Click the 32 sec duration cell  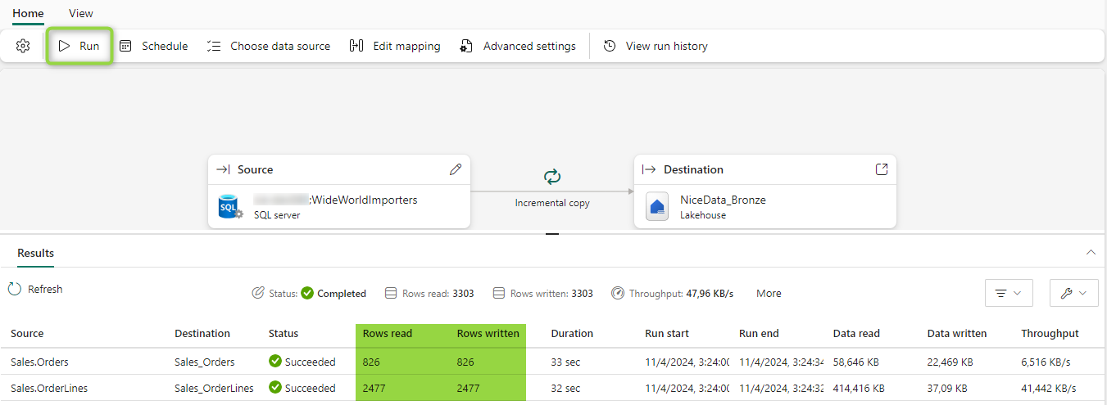(x=565, y=388)
